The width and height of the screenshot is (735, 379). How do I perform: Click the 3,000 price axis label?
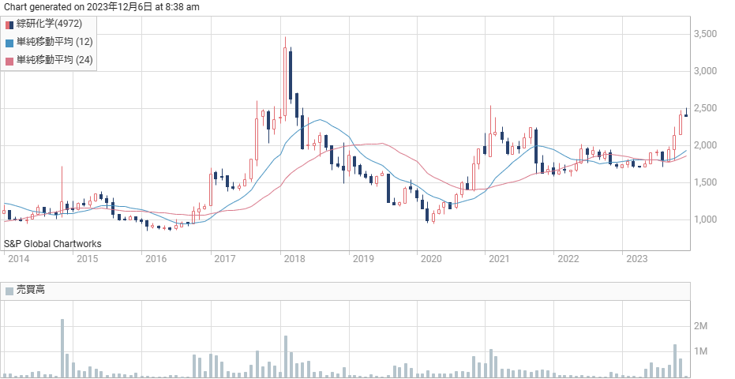click(706, 71)
